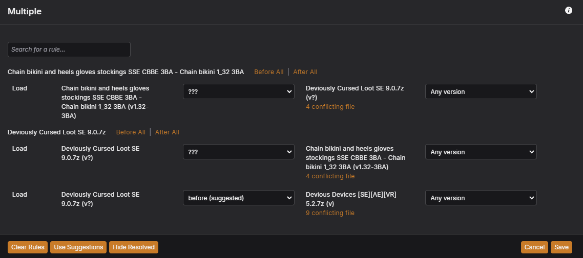Open the '???' rule dropdown for Cursed Loot vs Chain bikini
583x258 pixels.
[x=239, y=152]
